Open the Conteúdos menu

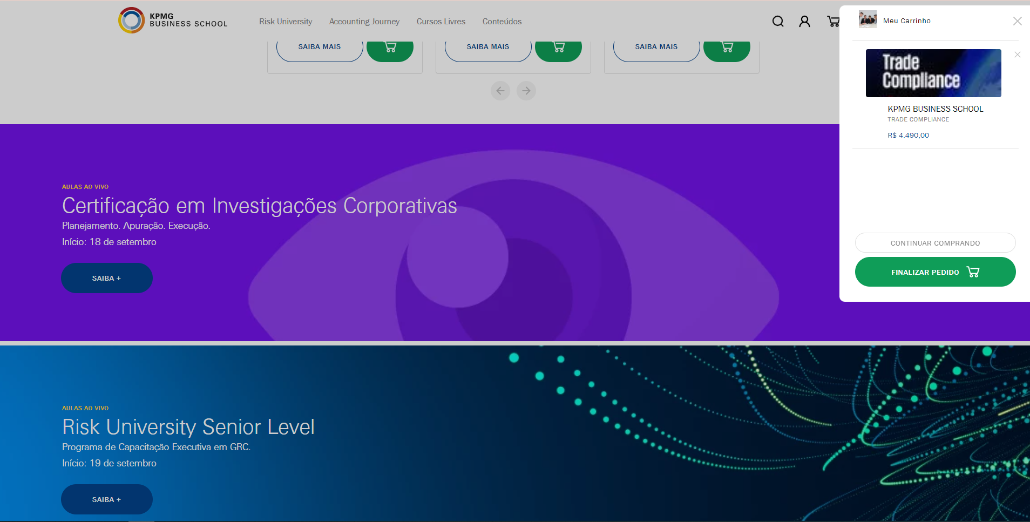click(x=502, y=22)
